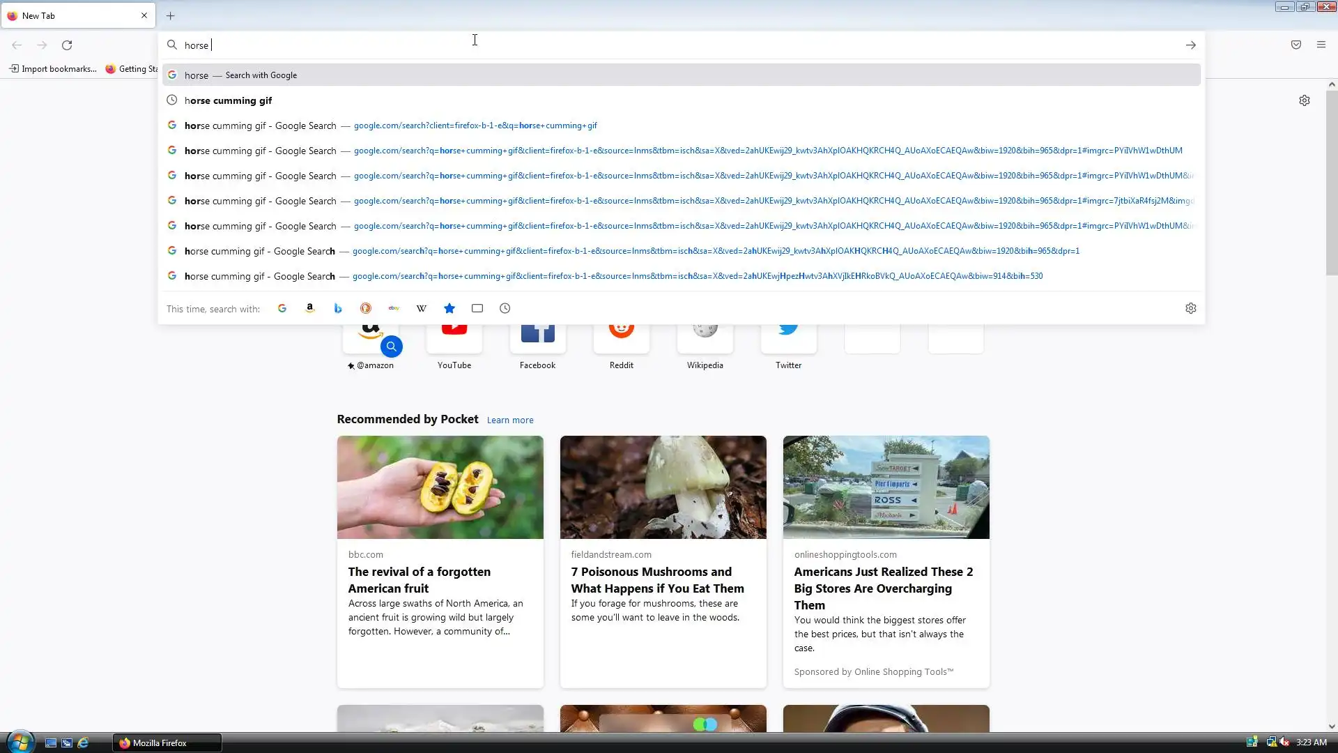1338x753 pixels.
Task: Search this time with DuckDuckGo icon
Action: [366, 308]
